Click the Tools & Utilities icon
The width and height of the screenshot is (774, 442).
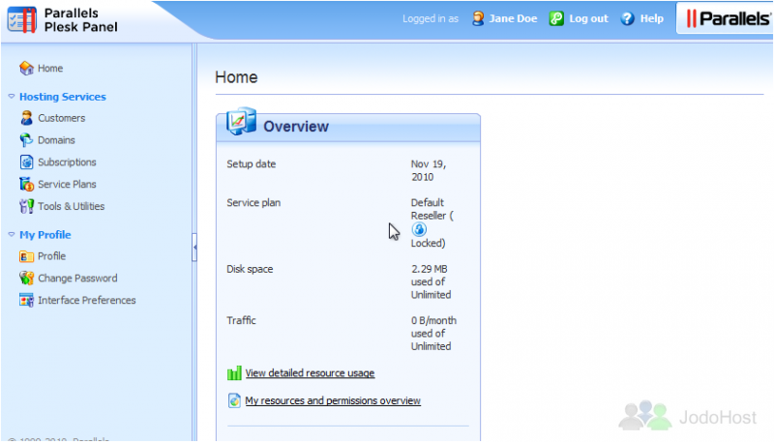coord(26,206)
